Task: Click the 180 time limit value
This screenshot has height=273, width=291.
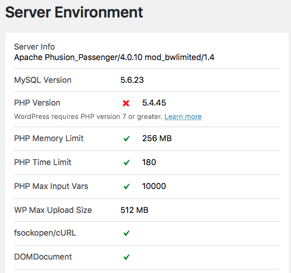Action: 149,162
